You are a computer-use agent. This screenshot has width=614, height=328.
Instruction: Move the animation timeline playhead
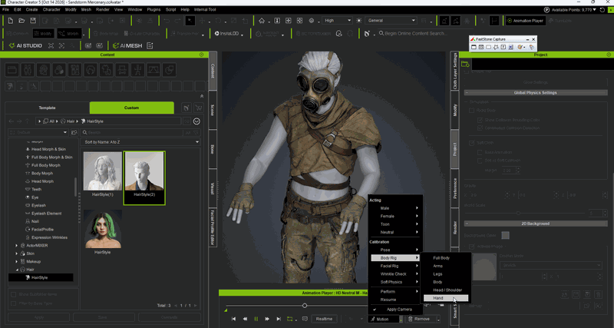pos(304,306)
